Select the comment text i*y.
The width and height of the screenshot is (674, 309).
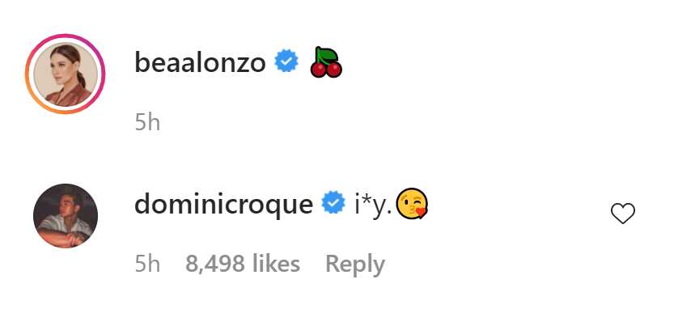pyautogui.click(x=373, y=205)
